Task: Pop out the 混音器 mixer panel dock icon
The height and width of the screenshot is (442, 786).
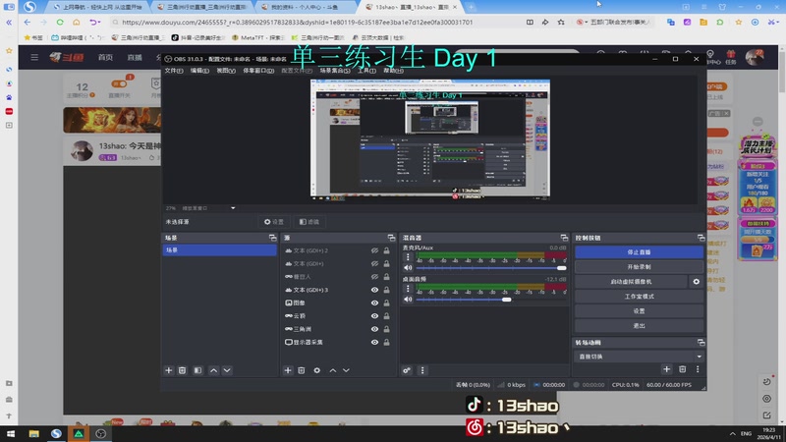Action: [564, 238]
